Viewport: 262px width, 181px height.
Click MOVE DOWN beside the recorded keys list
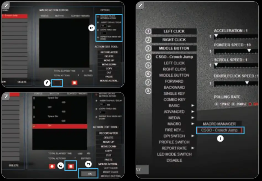click(x=108, y=147)
